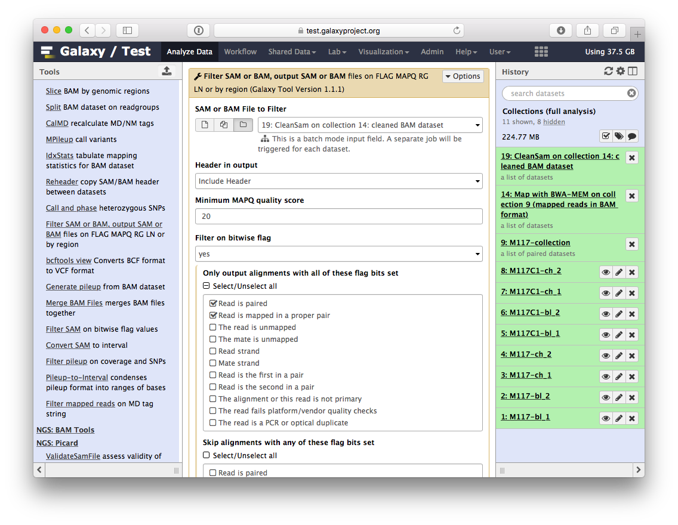Expand the Lab menu
The image size is (678, 525).
pos(337,51)
